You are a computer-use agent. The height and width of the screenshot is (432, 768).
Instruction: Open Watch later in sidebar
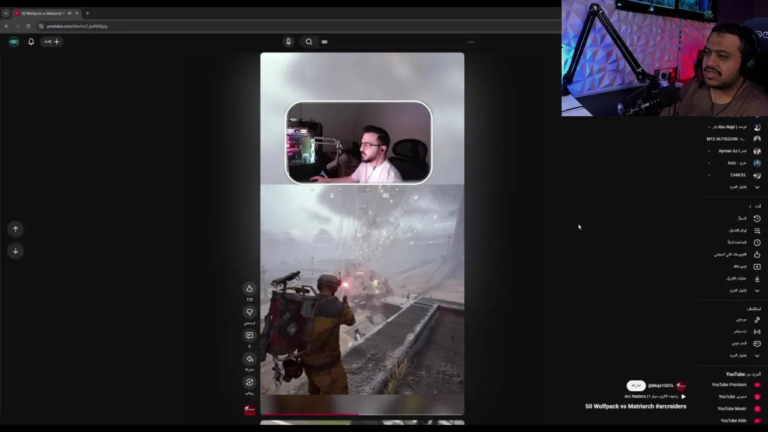click(x=734, y=242)
